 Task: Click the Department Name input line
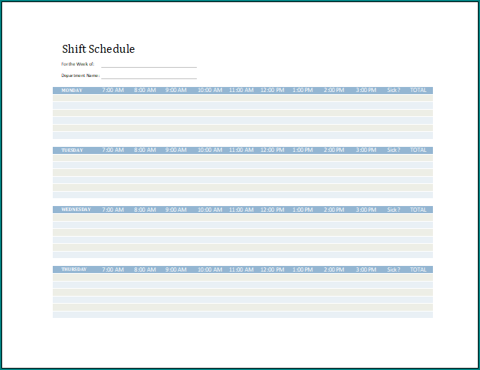click(149, 76)
